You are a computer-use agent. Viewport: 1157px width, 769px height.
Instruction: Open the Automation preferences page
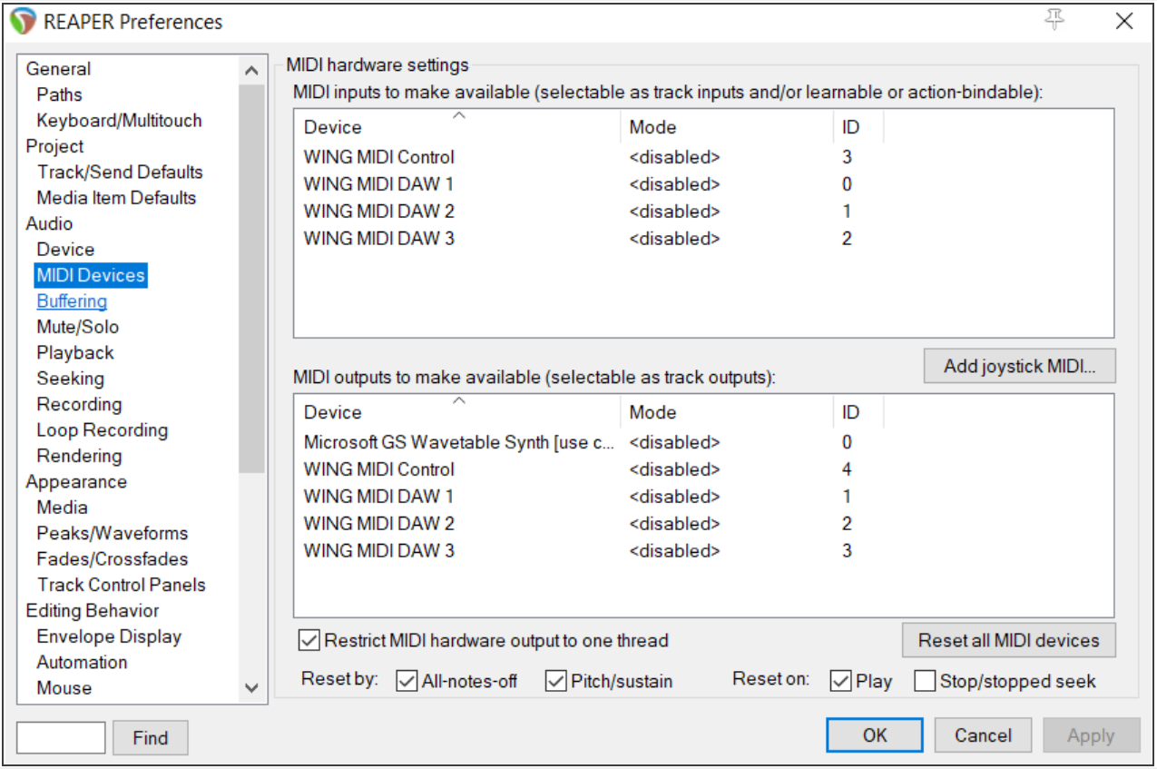pyautogui.click(x=82, y=663)
